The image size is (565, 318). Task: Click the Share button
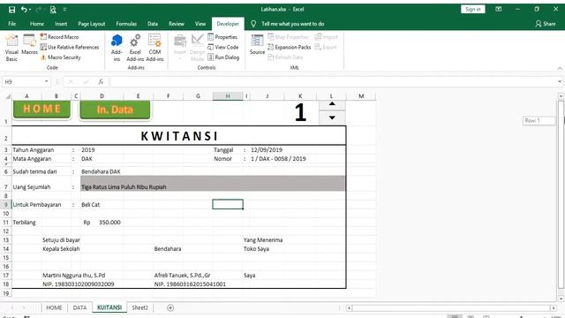pos(546,24)
